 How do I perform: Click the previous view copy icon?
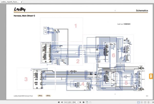point(87,102)
